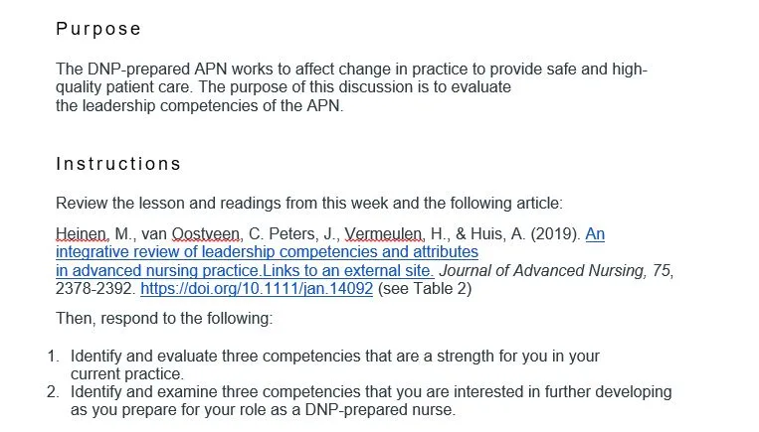Click the 'DNP-prepared APN works' sentence
This screenshot has width=759, height=432.
[351, 70]
